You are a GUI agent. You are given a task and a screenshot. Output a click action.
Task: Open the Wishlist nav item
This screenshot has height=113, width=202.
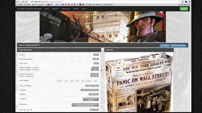[x=76, y=9]
